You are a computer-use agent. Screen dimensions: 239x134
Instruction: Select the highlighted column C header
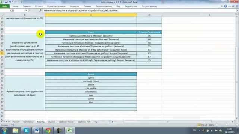point(91,15)
